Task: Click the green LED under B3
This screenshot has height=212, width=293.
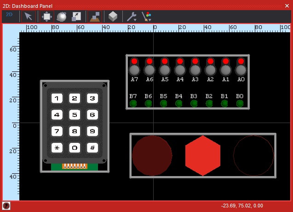Action: [194, 104]
